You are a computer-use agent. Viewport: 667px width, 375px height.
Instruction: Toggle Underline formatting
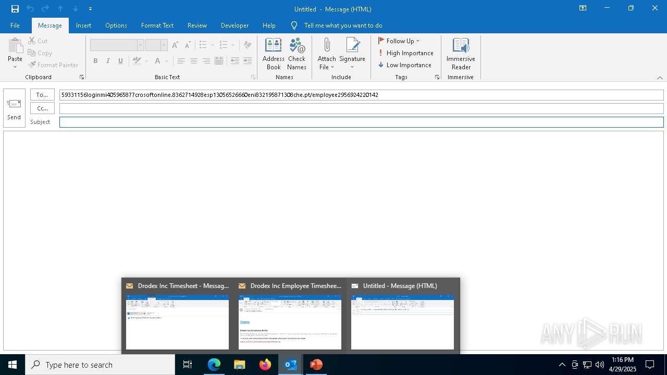pyautogui.click(x=120, y=61)
